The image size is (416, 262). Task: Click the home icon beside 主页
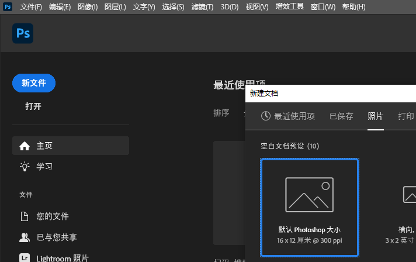25,146
